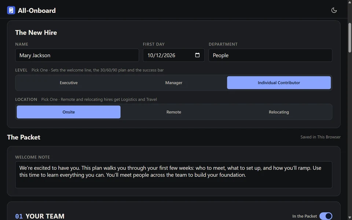Select the Manager level
This screenshot has height=220, width=352.
(x=173, y=82)
